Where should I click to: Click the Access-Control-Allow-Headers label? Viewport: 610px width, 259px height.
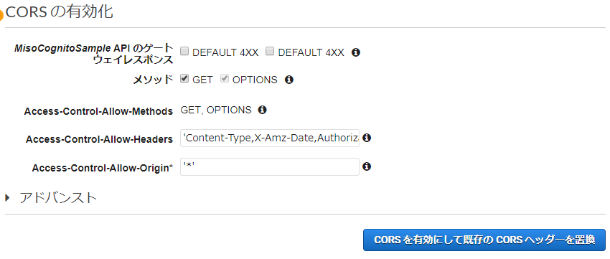[x=99, y=139]
